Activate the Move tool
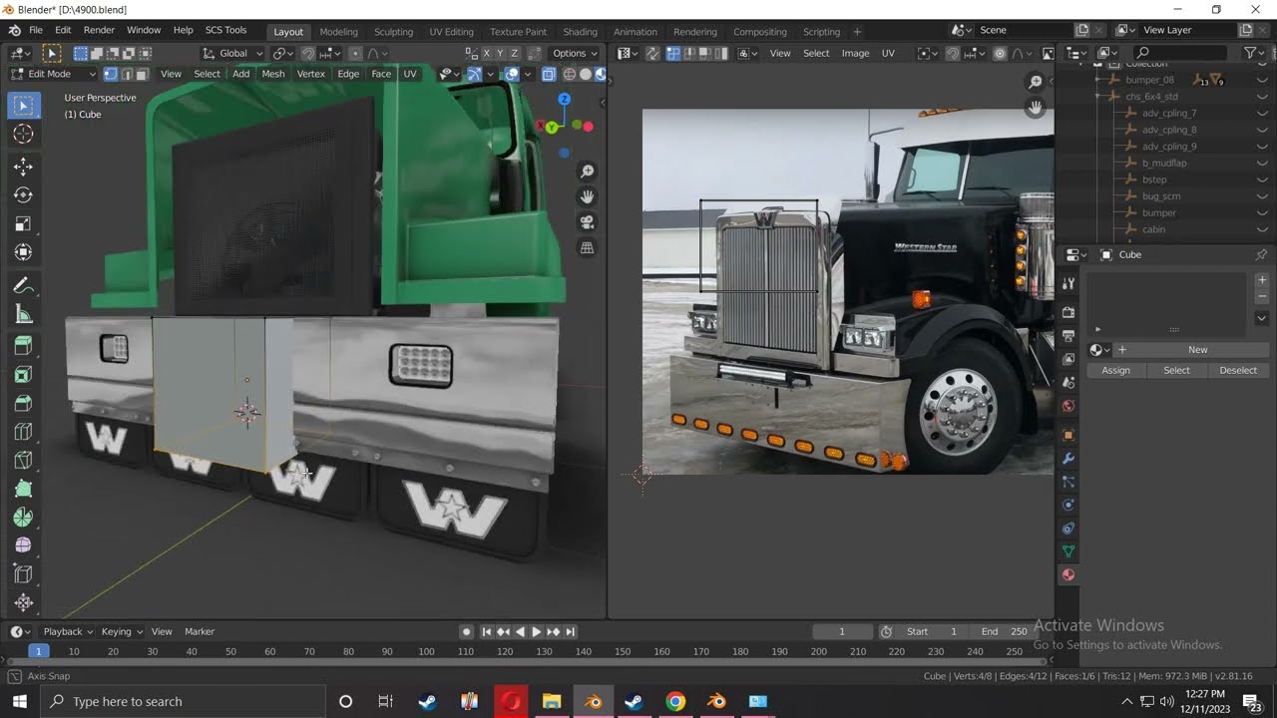This screenshot has width=1277, height=718. pos(24,167)
